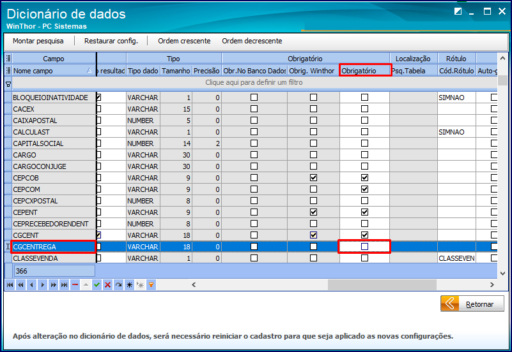Post changes with green checkmark
The width and height of the screenshot is (512, 352).
pos(97,285)
